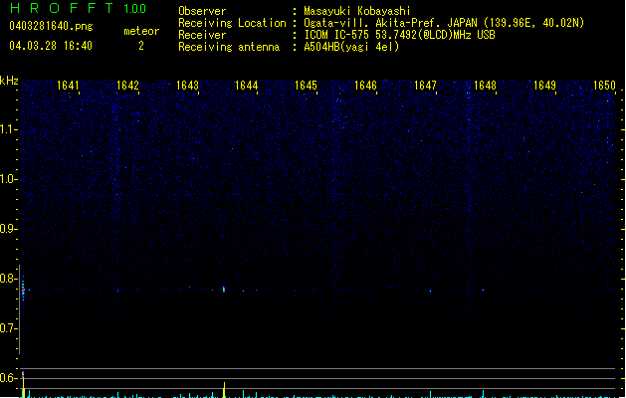Click the ICOM IC-575 53.7492 MHz USB text
Image resolution: width=626 pixels, height=398 pixels.
[400, 35]
